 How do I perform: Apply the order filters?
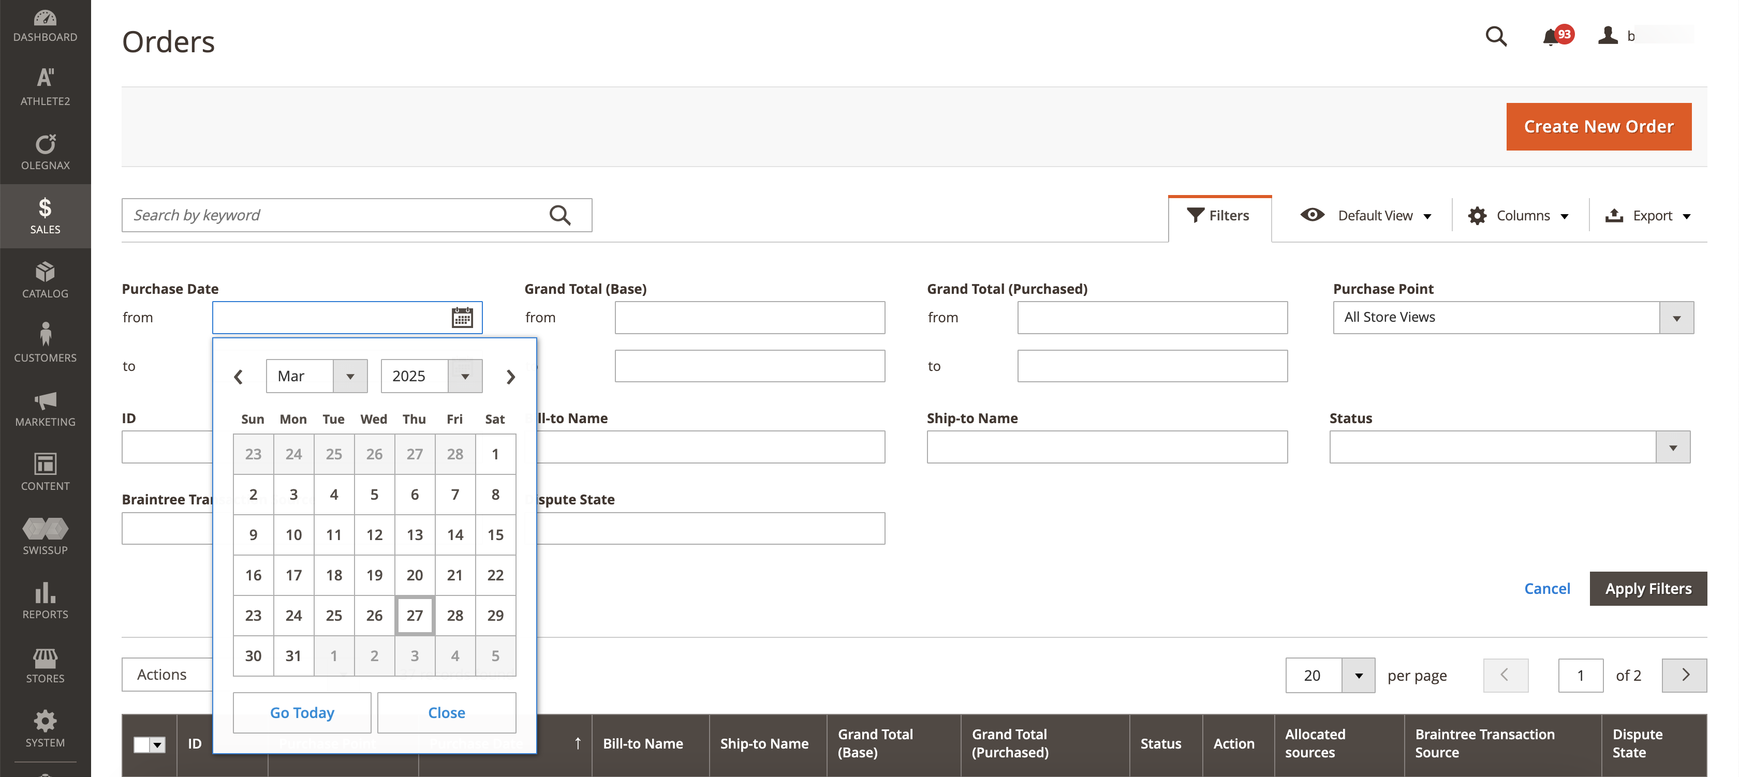[x=1648, y=588]
